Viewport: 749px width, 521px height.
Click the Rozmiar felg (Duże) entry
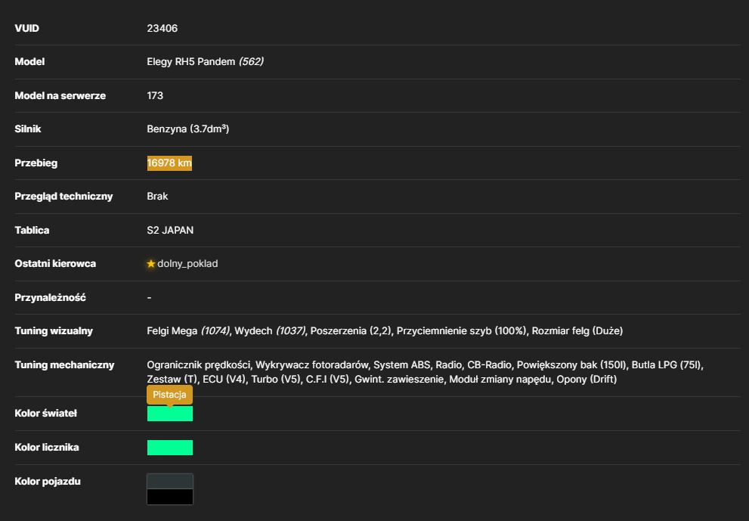(577, 330)
